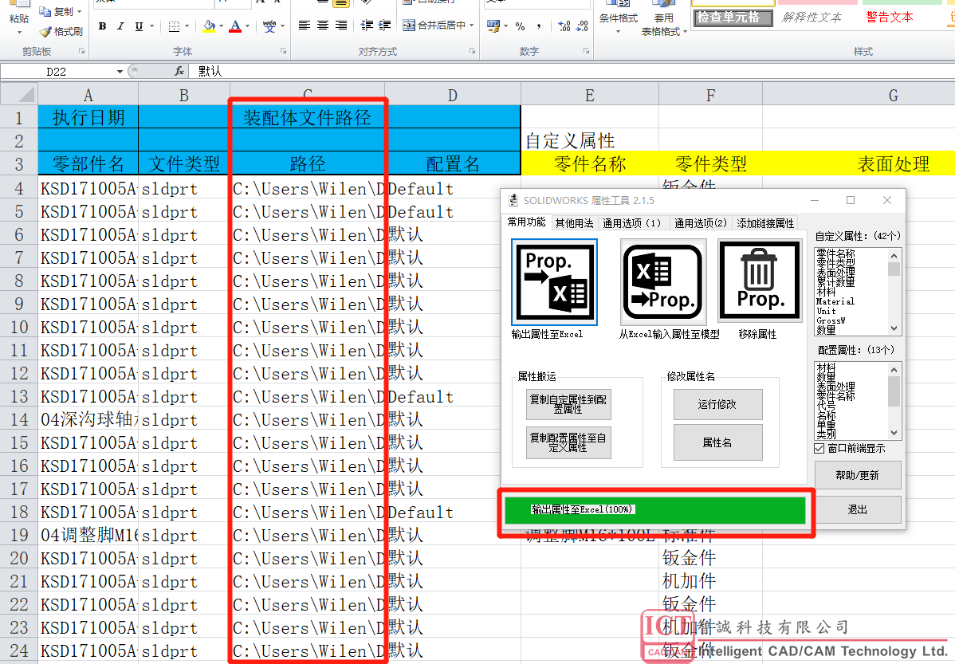Click the 输出属性至Excel Prop-to-Excel icon

click(554, 282)
